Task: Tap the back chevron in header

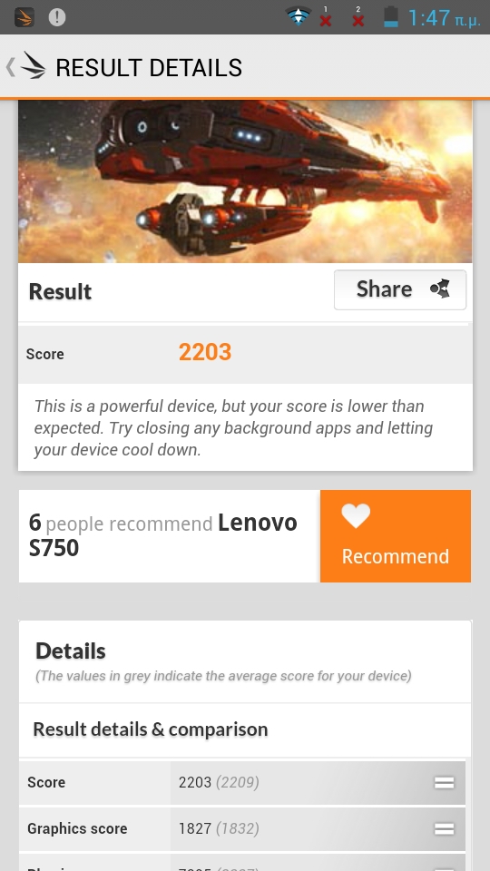Action: [x=11, y=67]
